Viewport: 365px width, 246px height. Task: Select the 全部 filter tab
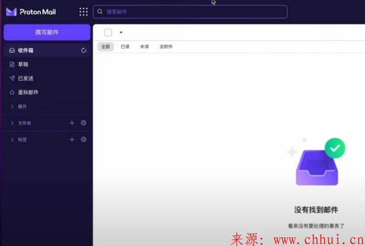[x=106, y=46]
